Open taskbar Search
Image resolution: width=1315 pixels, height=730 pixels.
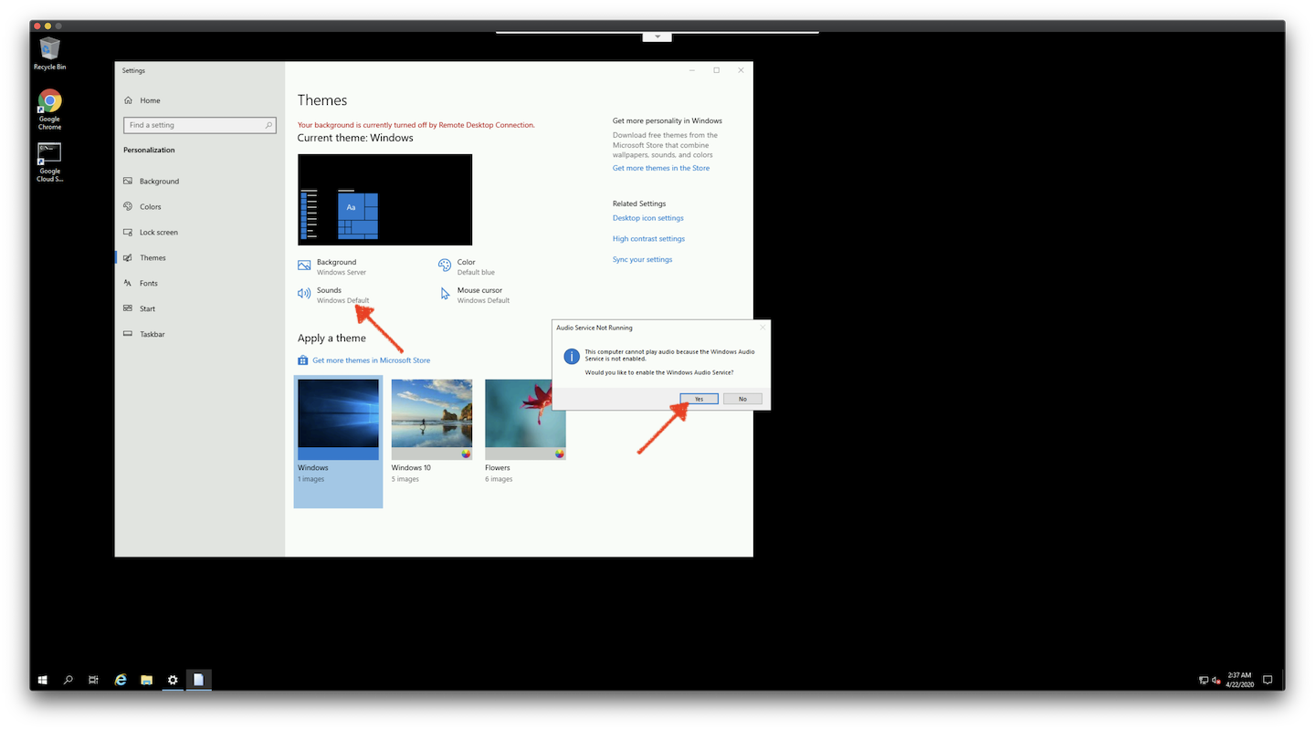click(x=68, y=680)
